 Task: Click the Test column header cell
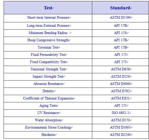pyautogui.click(x=48, y=8)
